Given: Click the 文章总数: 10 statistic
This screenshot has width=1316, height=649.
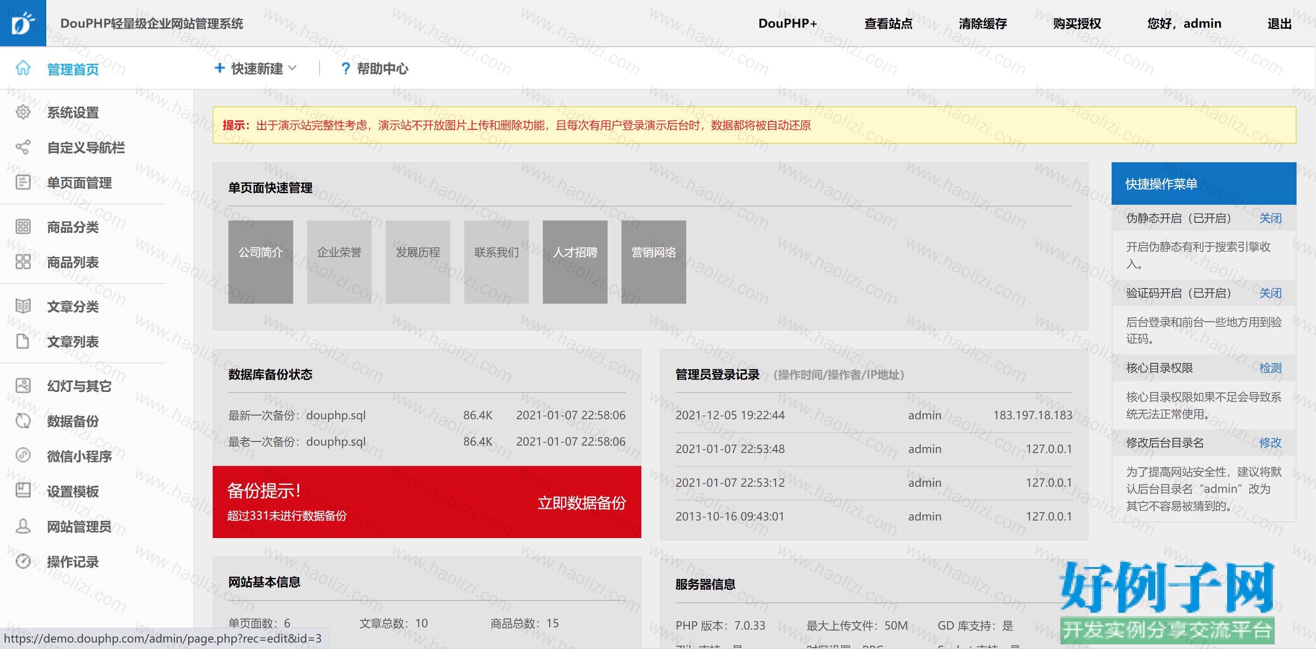Looking at the screenshot, I should pos(394,623).
